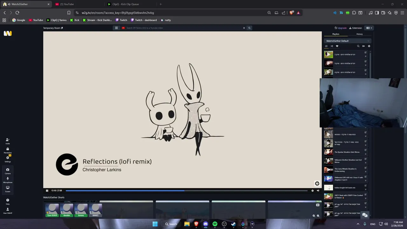The height and width of the screenshot is (229, 407).
Task: Clear the search field with X
Action: (244, 28)
